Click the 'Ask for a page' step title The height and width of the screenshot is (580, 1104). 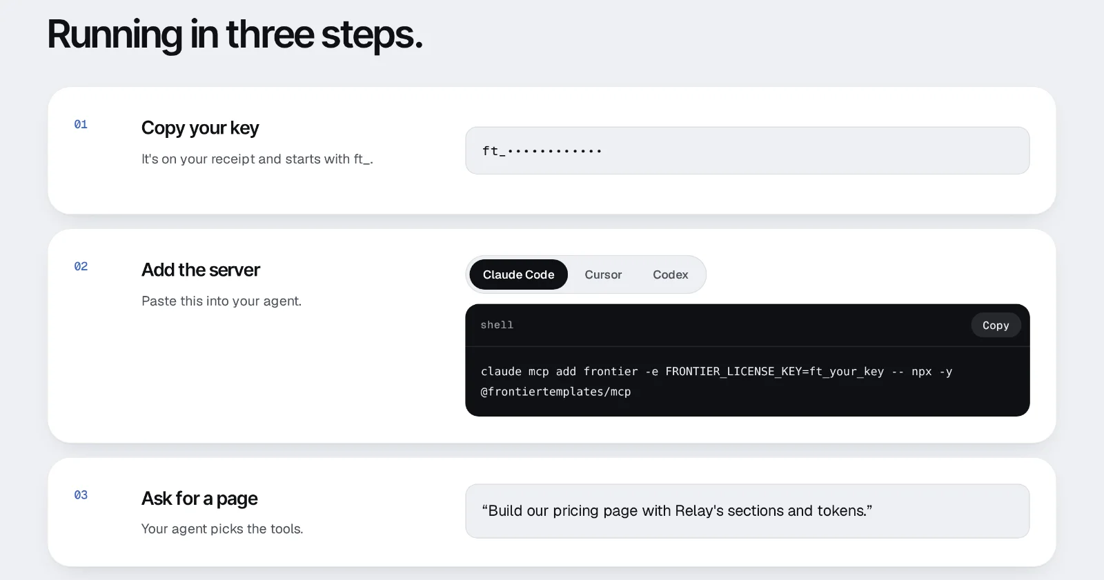pyautogui.click(x=199, y=498)
